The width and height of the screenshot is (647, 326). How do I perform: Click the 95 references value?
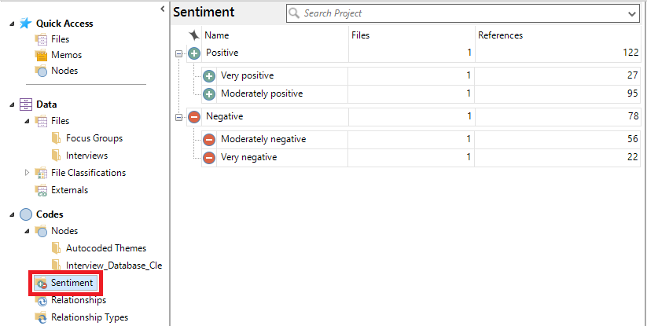(633, 93)
